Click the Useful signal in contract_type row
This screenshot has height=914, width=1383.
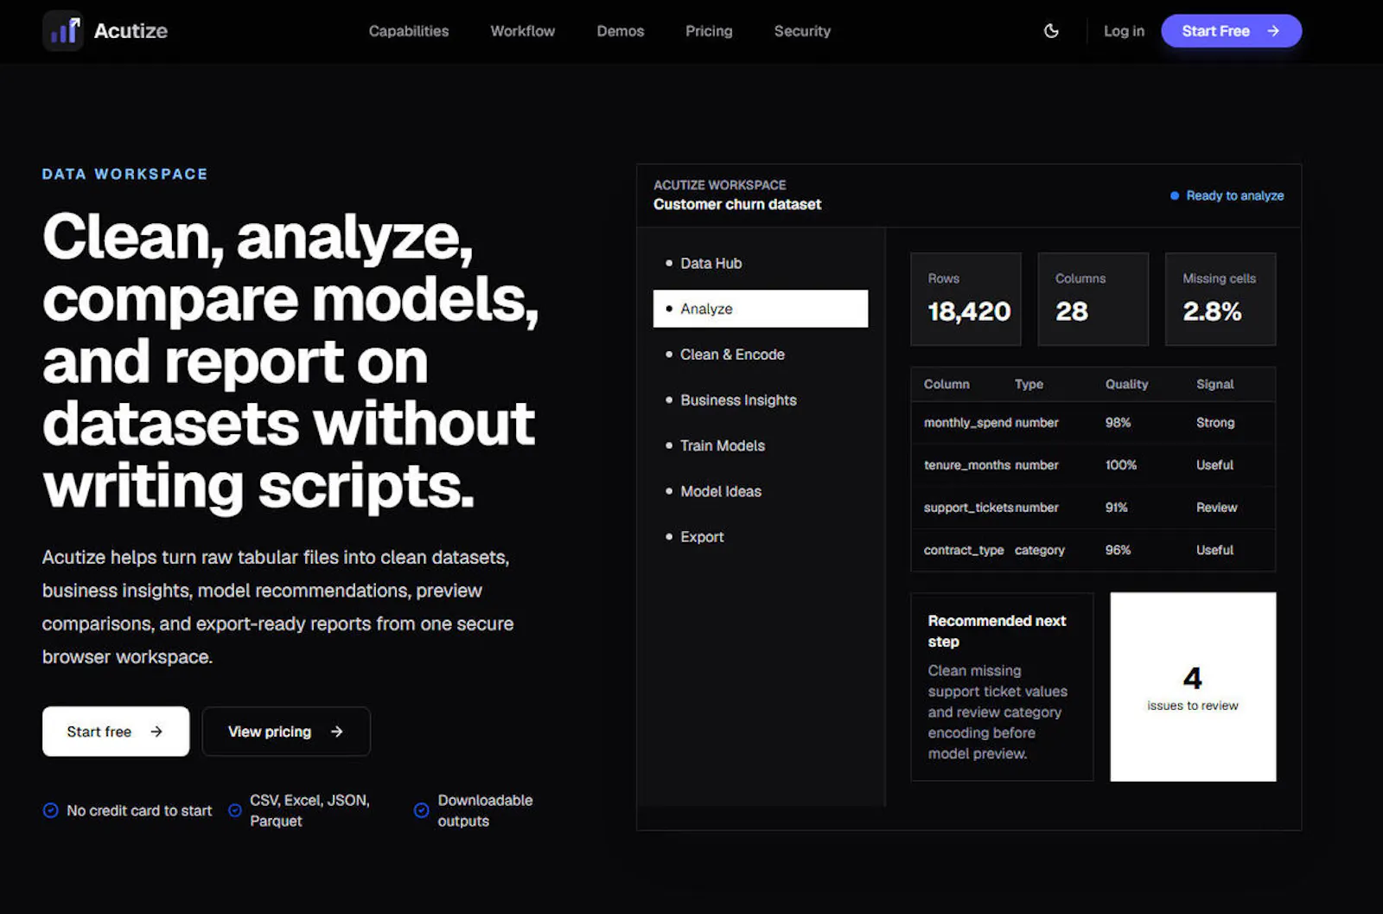click(1214, 550)
